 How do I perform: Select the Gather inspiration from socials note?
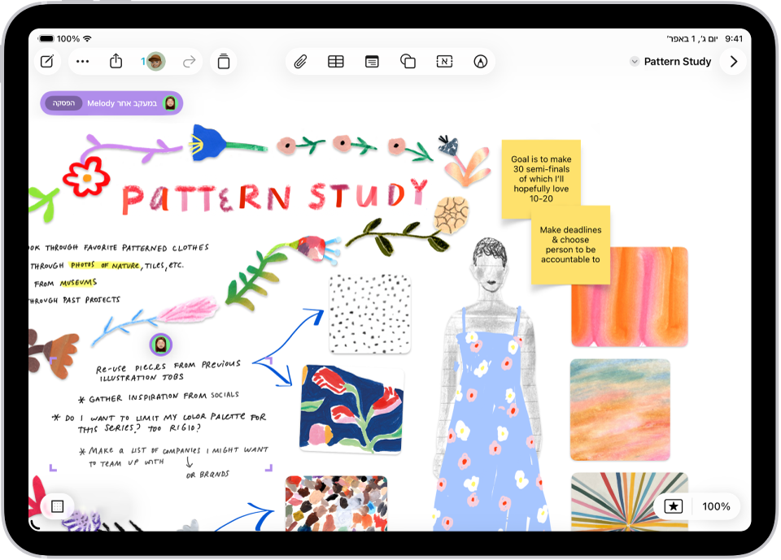coord(159,397)
